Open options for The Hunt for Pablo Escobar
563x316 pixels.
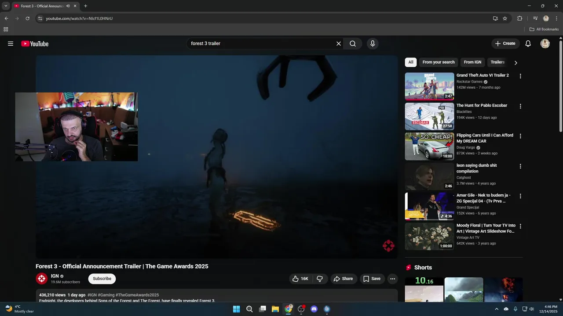(520, 106)
